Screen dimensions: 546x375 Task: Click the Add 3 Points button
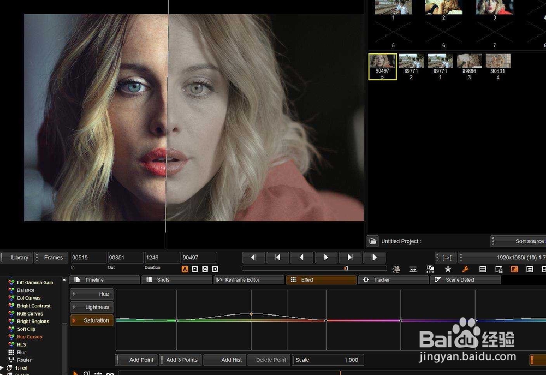pyautogui.click(x=181, y=360)
